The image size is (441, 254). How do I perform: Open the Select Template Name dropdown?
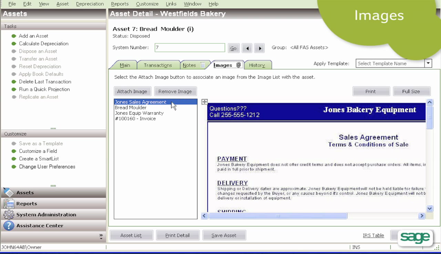coord(428,63)
